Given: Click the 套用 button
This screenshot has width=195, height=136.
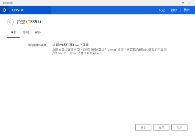Looking at the screenshot, I should click(161, 127).
